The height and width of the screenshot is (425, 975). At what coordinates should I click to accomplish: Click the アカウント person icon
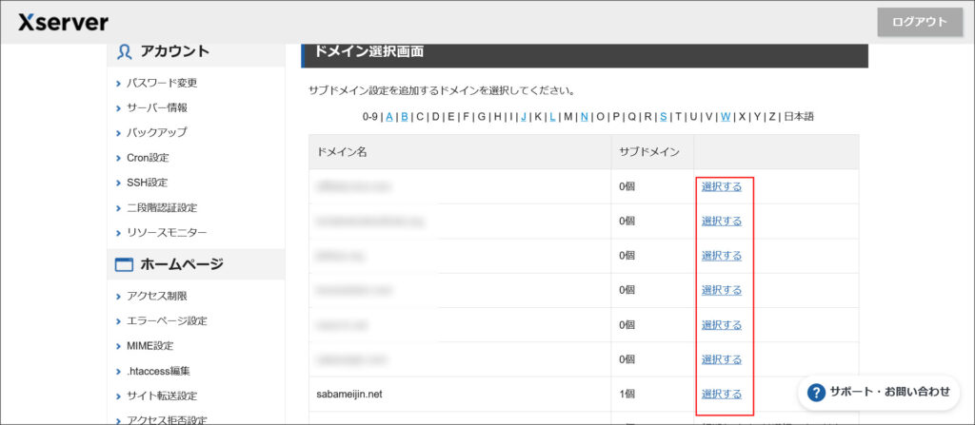pyautogui.click(x=124, y=51)
